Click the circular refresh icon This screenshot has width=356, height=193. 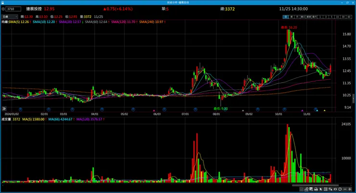pos(340,189)
